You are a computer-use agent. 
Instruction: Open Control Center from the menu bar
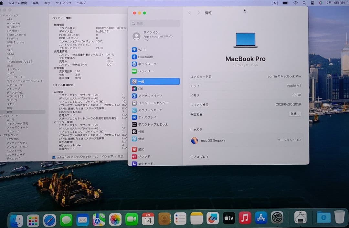tap(312, 3)
